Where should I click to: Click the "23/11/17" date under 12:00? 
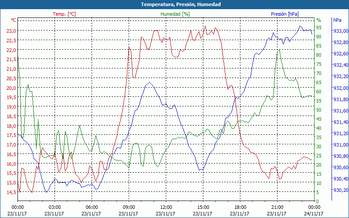[x=165, y=214]
